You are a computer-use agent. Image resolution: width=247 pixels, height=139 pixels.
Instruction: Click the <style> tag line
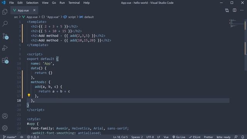[34, 119]
